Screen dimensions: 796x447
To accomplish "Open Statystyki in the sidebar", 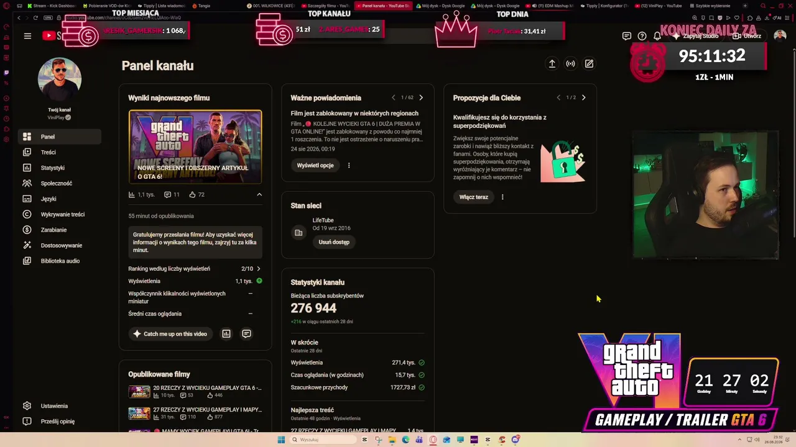I will 60,168.
